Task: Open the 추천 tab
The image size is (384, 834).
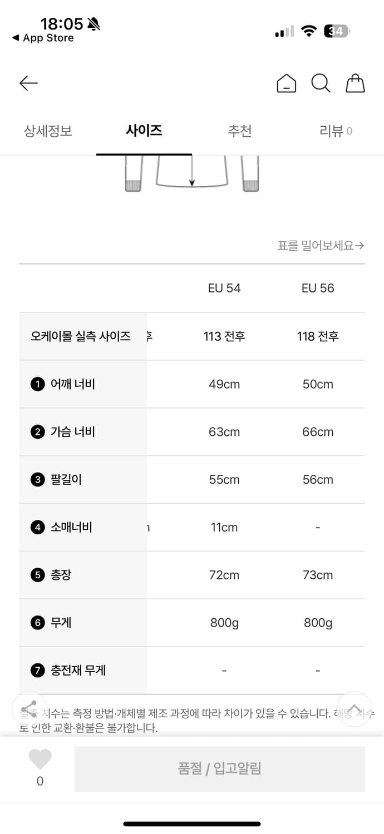Action: (x=240, y=131)
